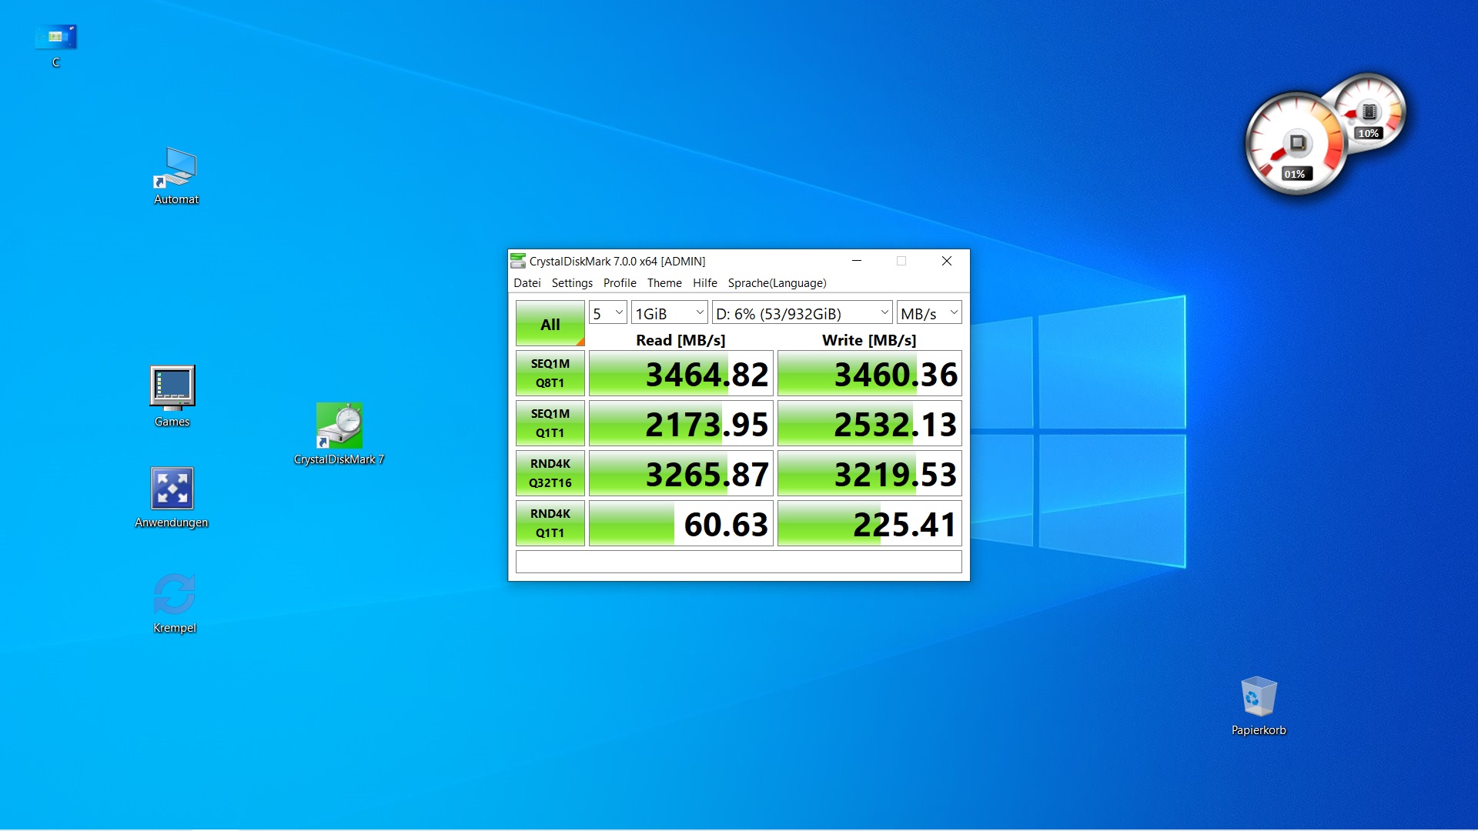Open CrystalDiskMark 7 desktop shortcut

[x=339, y=426]
